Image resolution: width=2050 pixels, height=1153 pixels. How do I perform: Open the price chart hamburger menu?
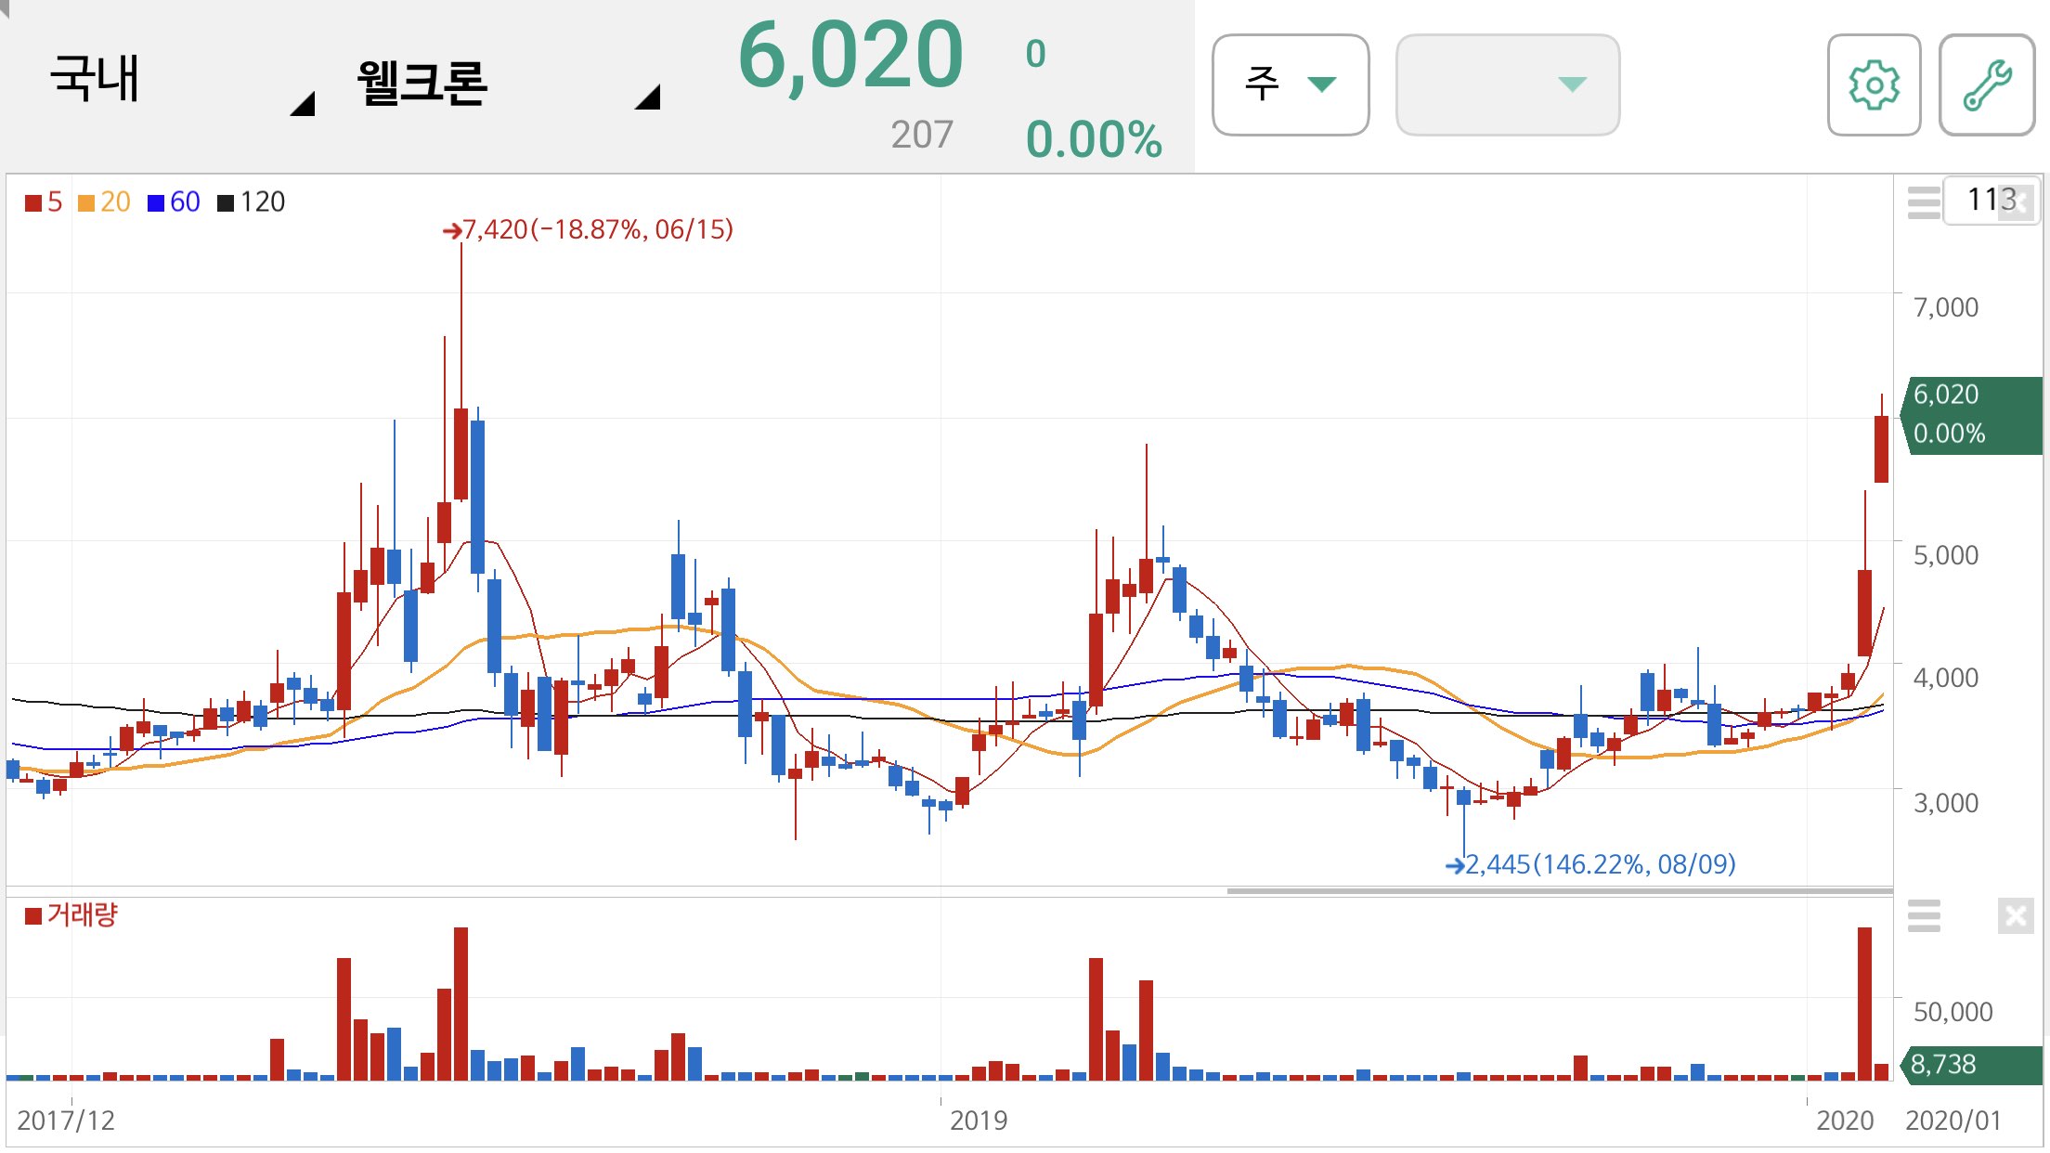[1924, 201]
